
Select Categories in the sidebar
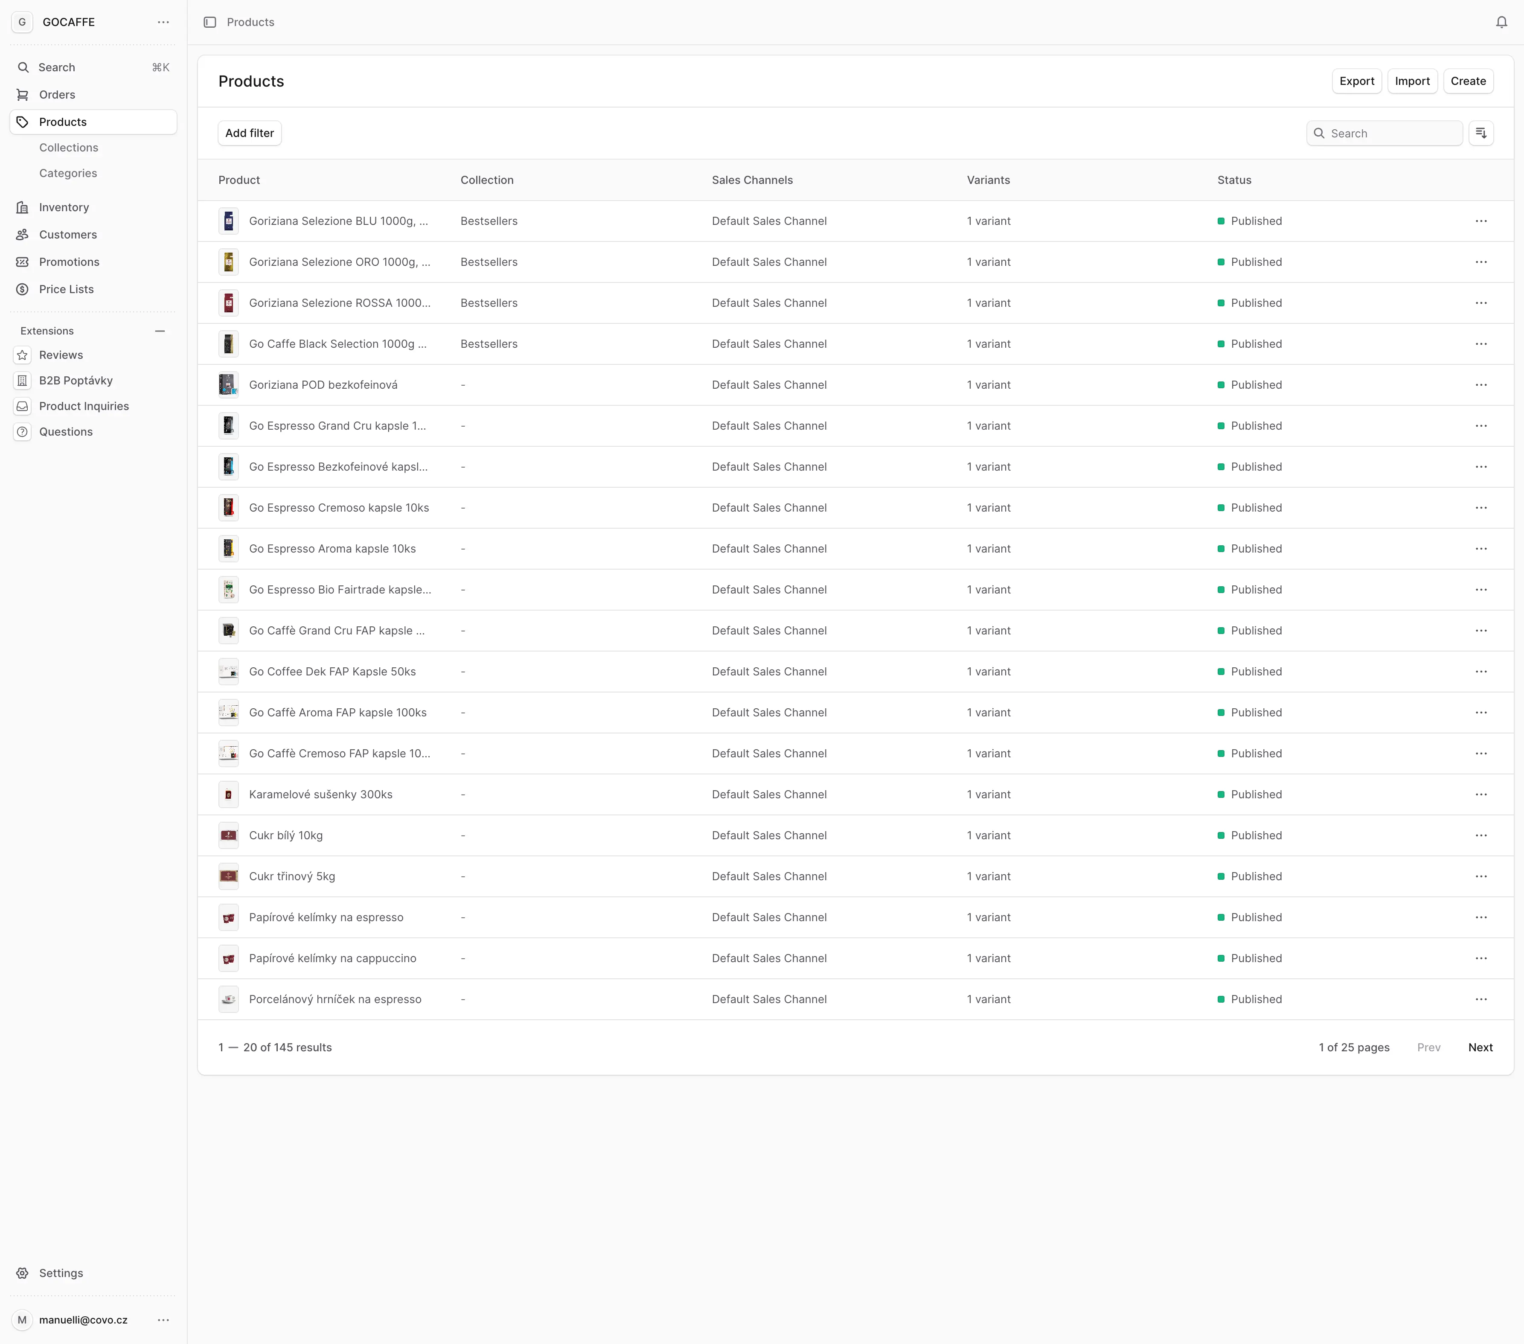click(x=68, y=173)
